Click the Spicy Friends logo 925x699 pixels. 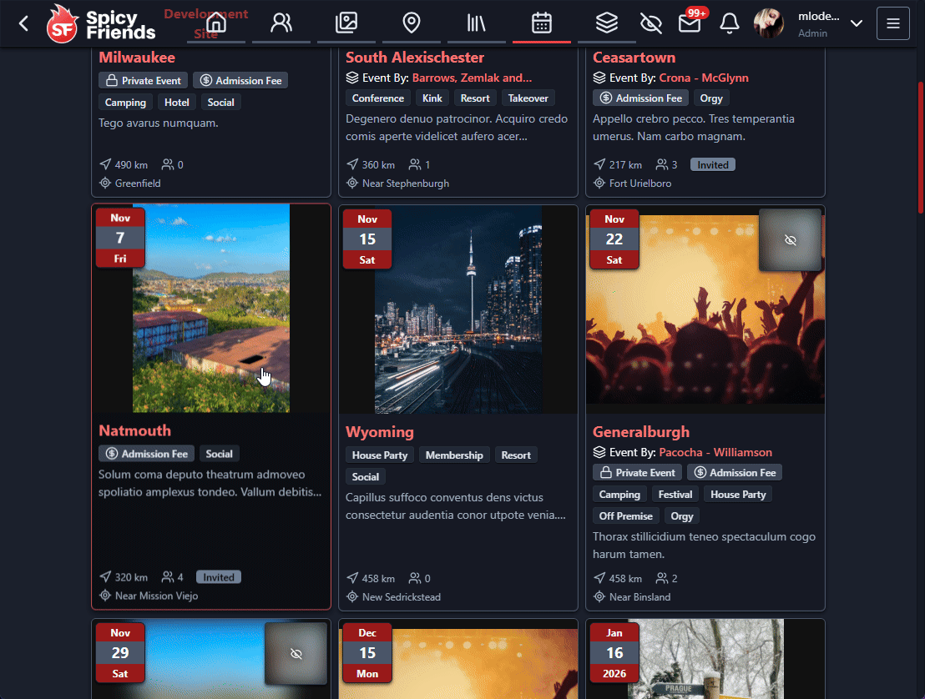coord(101,23)
